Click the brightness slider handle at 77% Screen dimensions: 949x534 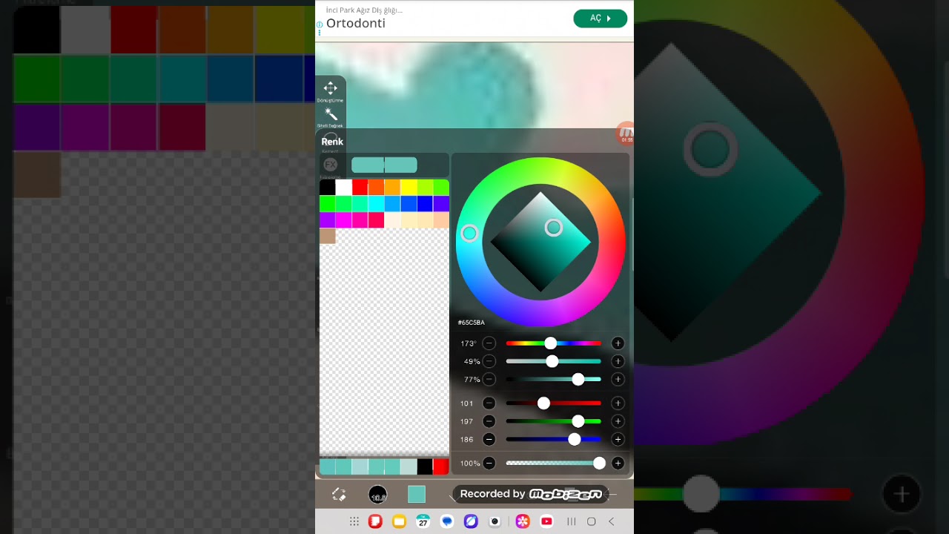tap(578, 379)
